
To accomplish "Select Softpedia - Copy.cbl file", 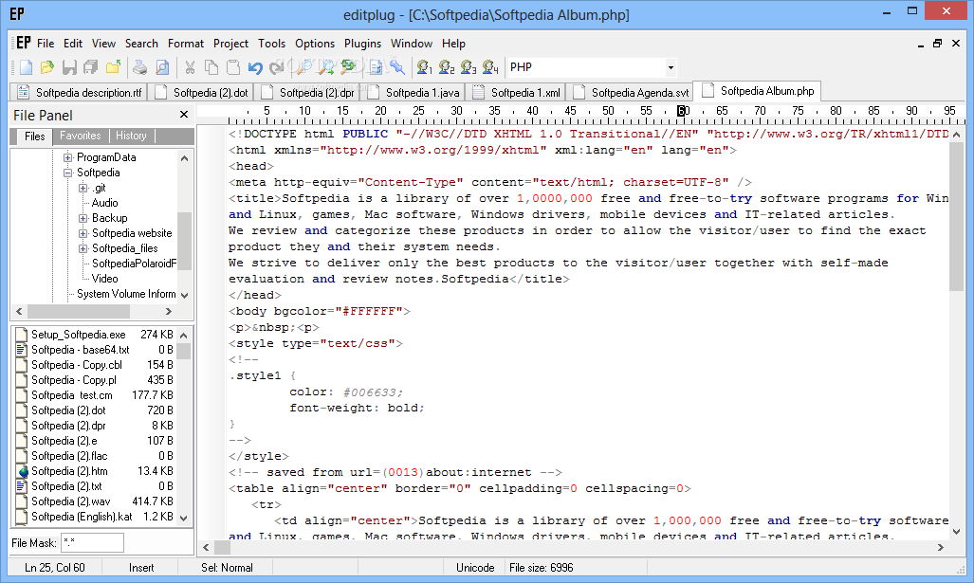I will (x=77, y=365).
